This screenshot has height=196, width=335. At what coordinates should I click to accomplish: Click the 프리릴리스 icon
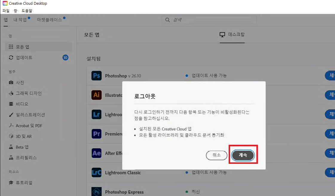11,158
